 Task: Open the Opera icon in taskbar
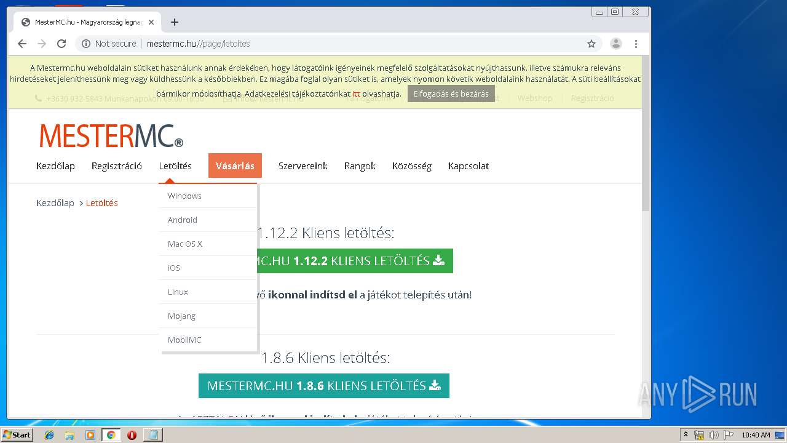coord(132,435)
